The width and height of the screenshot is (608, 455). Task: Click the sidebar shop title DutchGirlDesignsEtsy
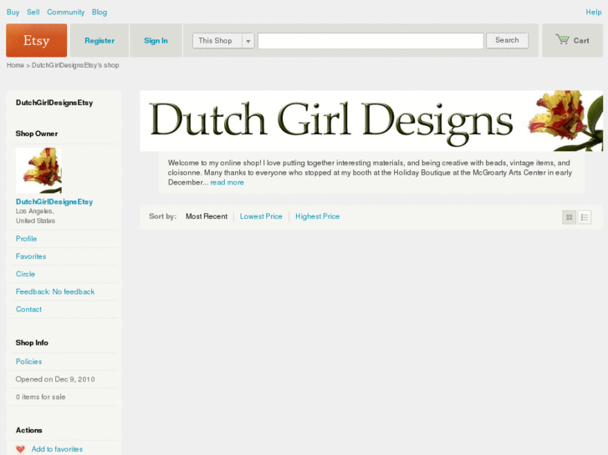pyautogui.click(x=54, y=103)
